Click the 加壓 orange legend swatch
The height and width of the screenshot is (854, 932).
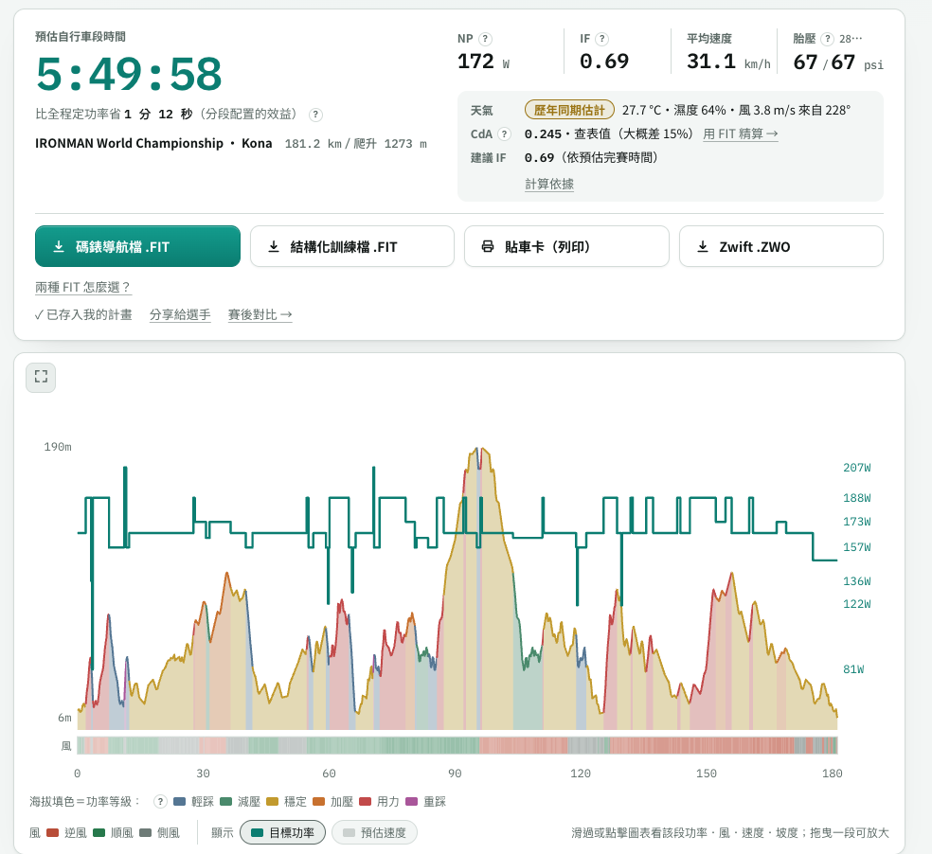click(318, 802)
